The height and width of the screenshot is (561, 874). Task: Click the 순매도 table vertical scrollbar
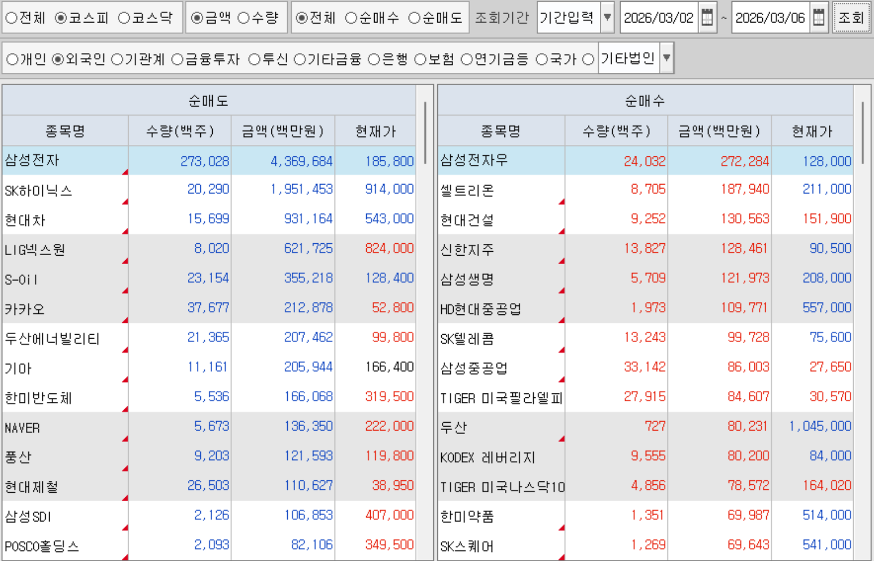425,133
